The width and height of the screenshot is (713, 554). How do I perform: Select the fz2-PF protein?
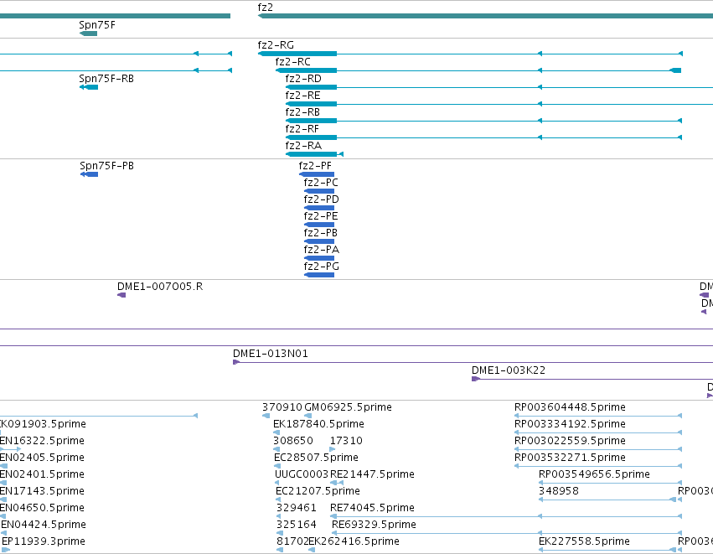point(317,174)
